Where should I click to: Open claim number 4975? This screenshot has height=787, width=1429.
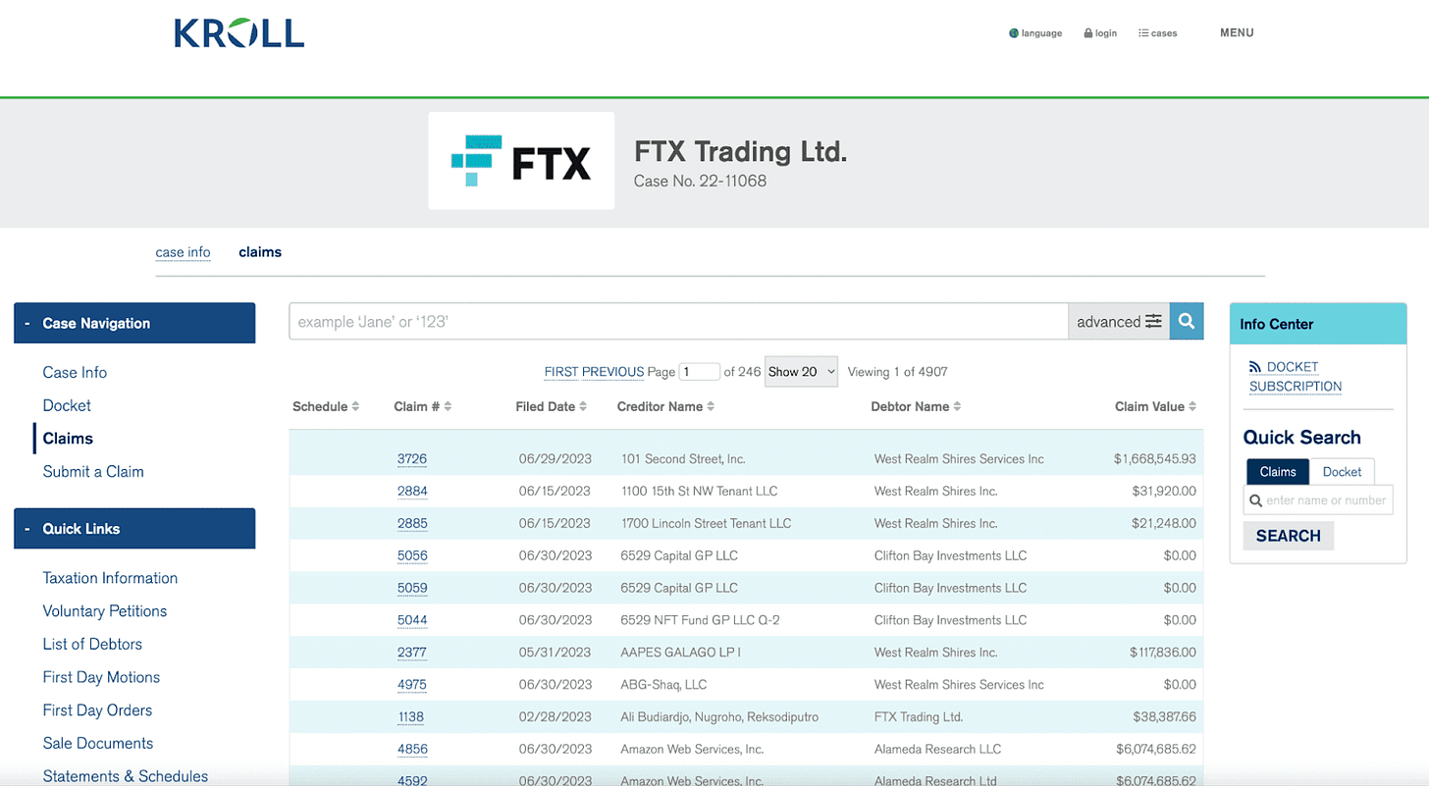[412, 684]
